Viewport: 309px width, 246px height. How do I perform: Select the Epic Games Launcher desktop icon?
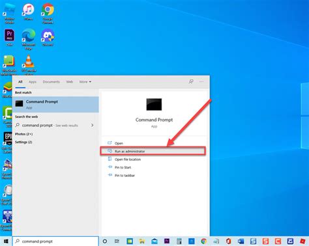(8, 142)
